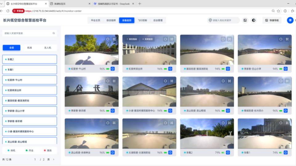The height and width of the screenshot is (166, 296).
Task: Refresh the 虹星桥-午山村 camera feed
Action: pyautogui.click(x=108, y=39)
